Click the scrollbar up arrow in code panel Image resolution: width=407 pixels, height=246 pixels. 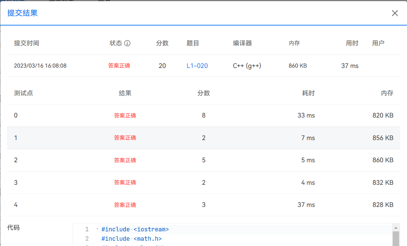[x=396, y=228]
